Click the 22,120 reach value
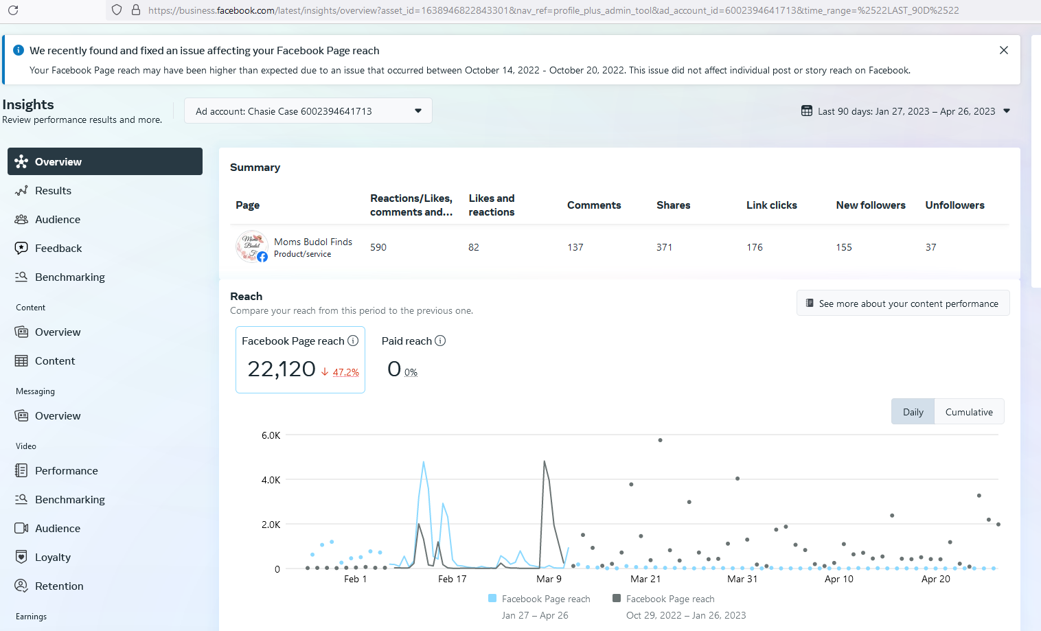The height and width of the screenshot is (631, 1041). click(282, 369)
